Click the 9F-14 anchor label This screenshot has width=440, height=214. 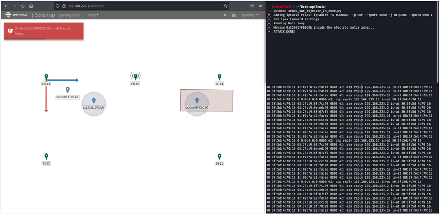(x=220, y=84)
